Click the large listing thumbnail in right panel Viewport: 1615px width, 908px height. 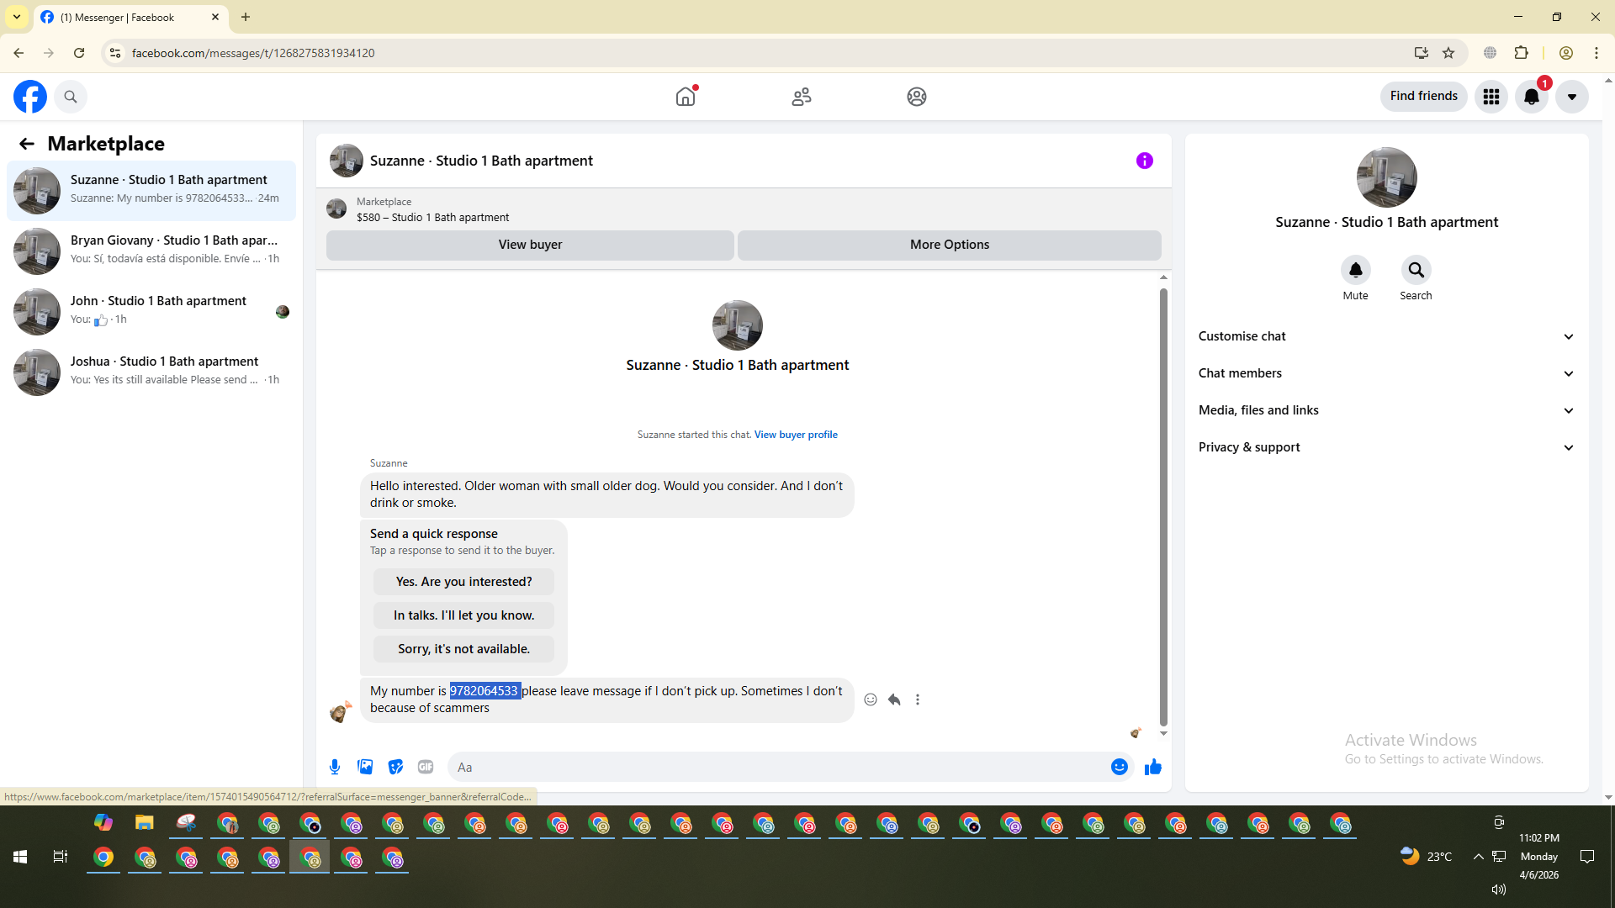click(x=1387, y=177)
